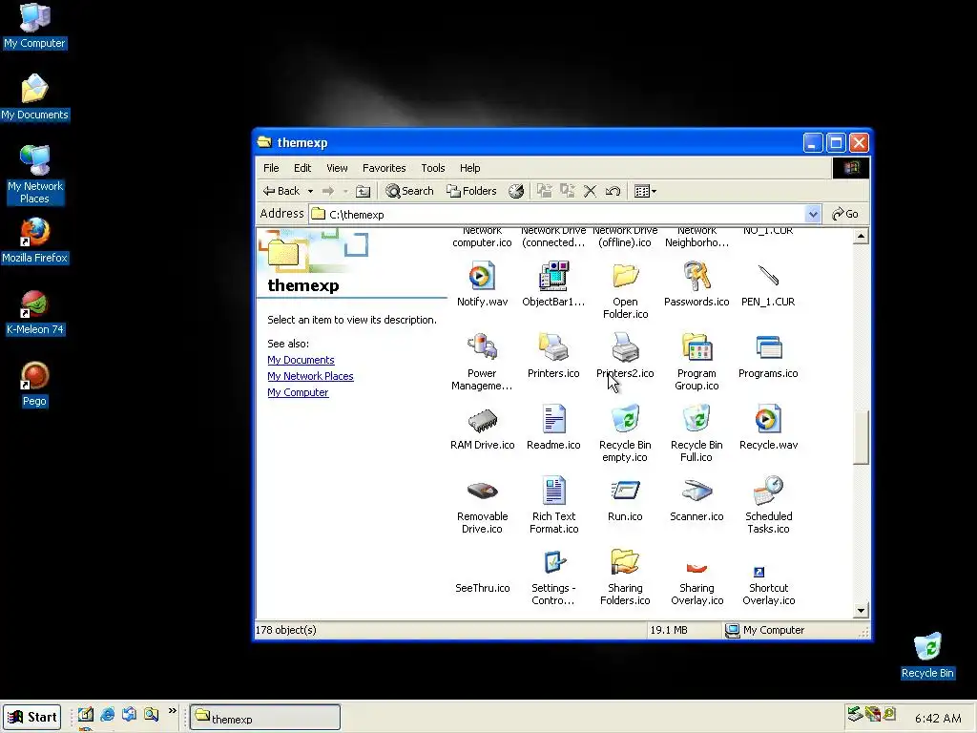Select the Recycle.wav sound file
The width and height of the screenshot is (977, 733).
(x=768, y=420)
